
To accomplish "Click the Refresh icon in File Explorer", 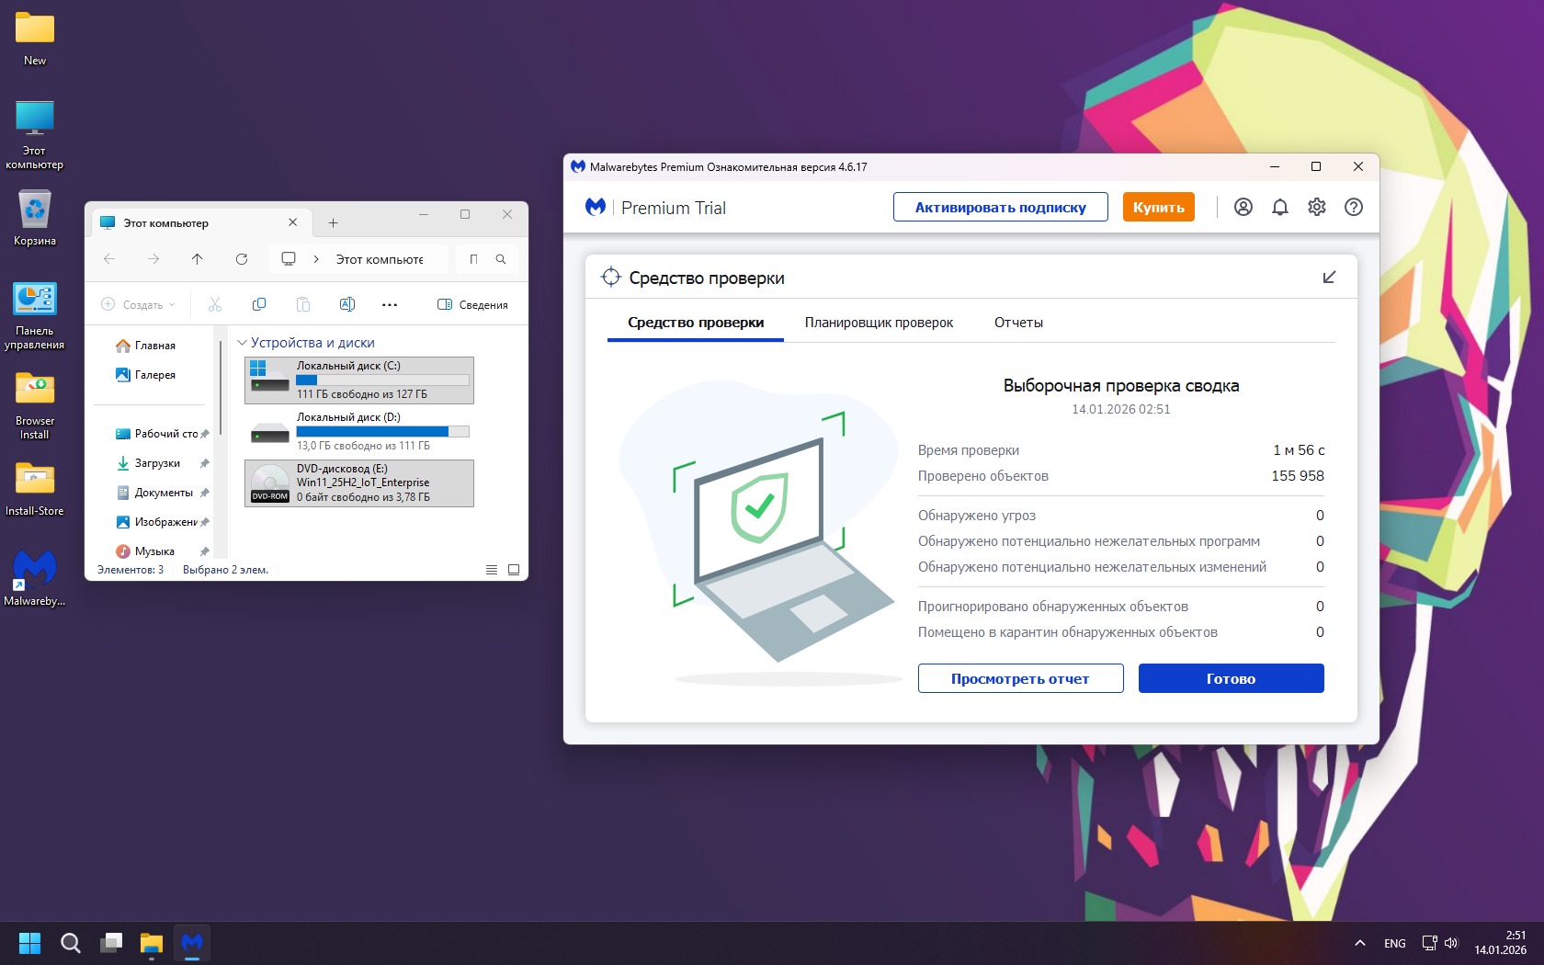I will pos(242,259).
